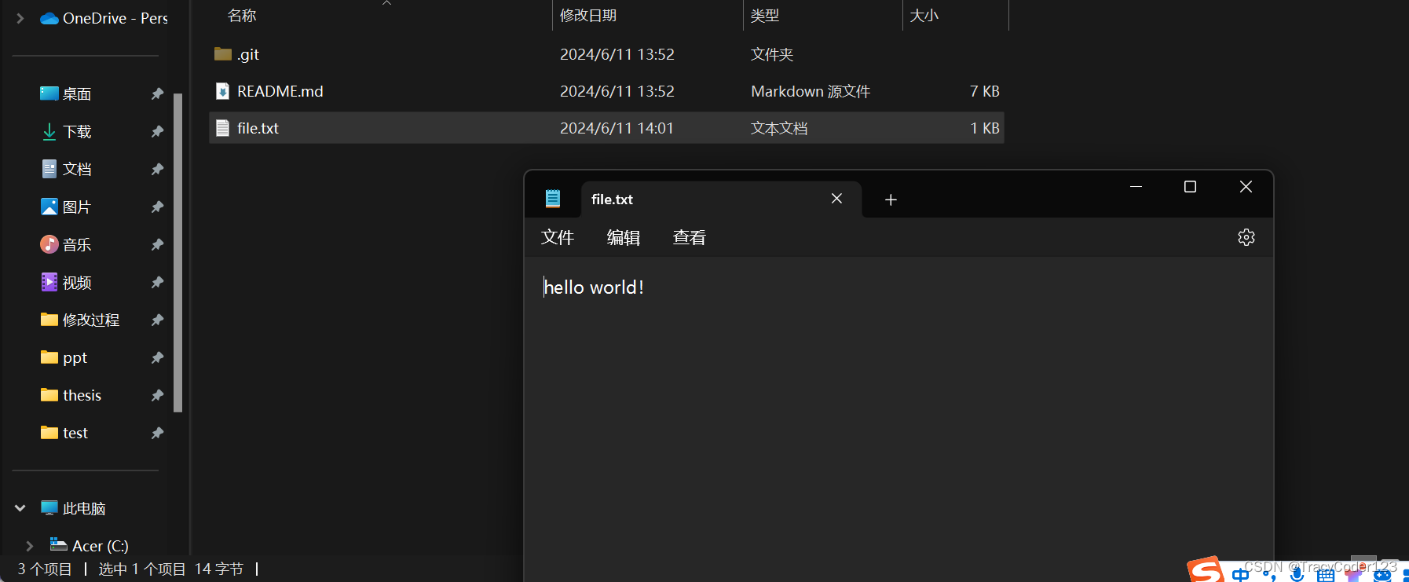Click the file.txt document icon in Explorer
This screenshot has height=582, width=1409.
223,128
